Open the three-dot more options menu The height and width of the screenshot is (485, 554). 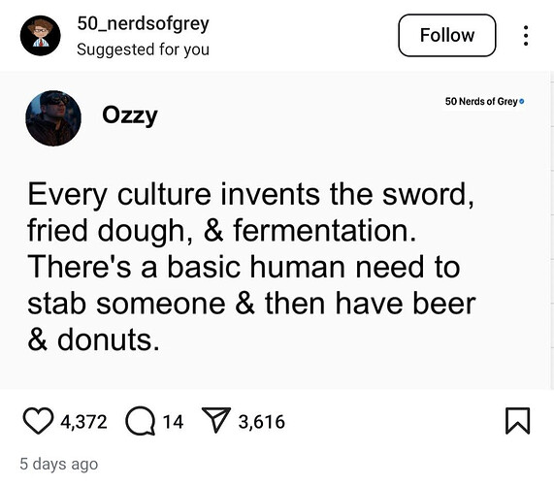526,35
